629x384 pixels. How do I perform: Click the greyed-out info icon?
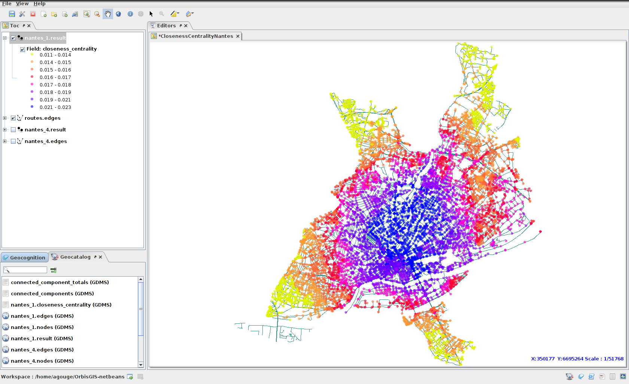(x=141, y=14)
